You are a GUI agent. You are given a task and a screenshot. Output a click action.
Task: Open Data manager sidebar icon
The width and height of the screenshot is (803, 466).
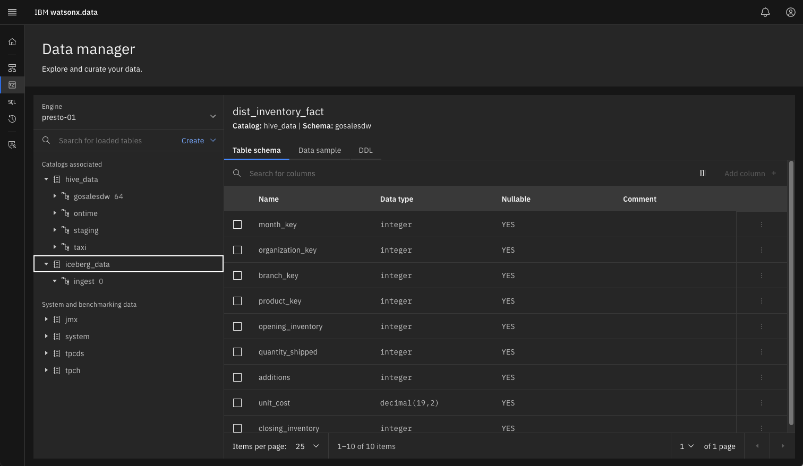12,85
